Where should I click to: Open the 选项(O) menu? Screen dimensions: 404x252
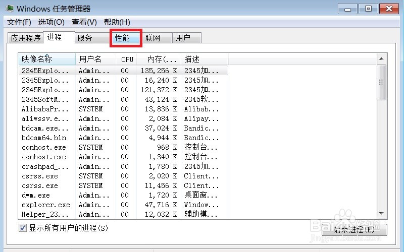(x=52, y=22)
